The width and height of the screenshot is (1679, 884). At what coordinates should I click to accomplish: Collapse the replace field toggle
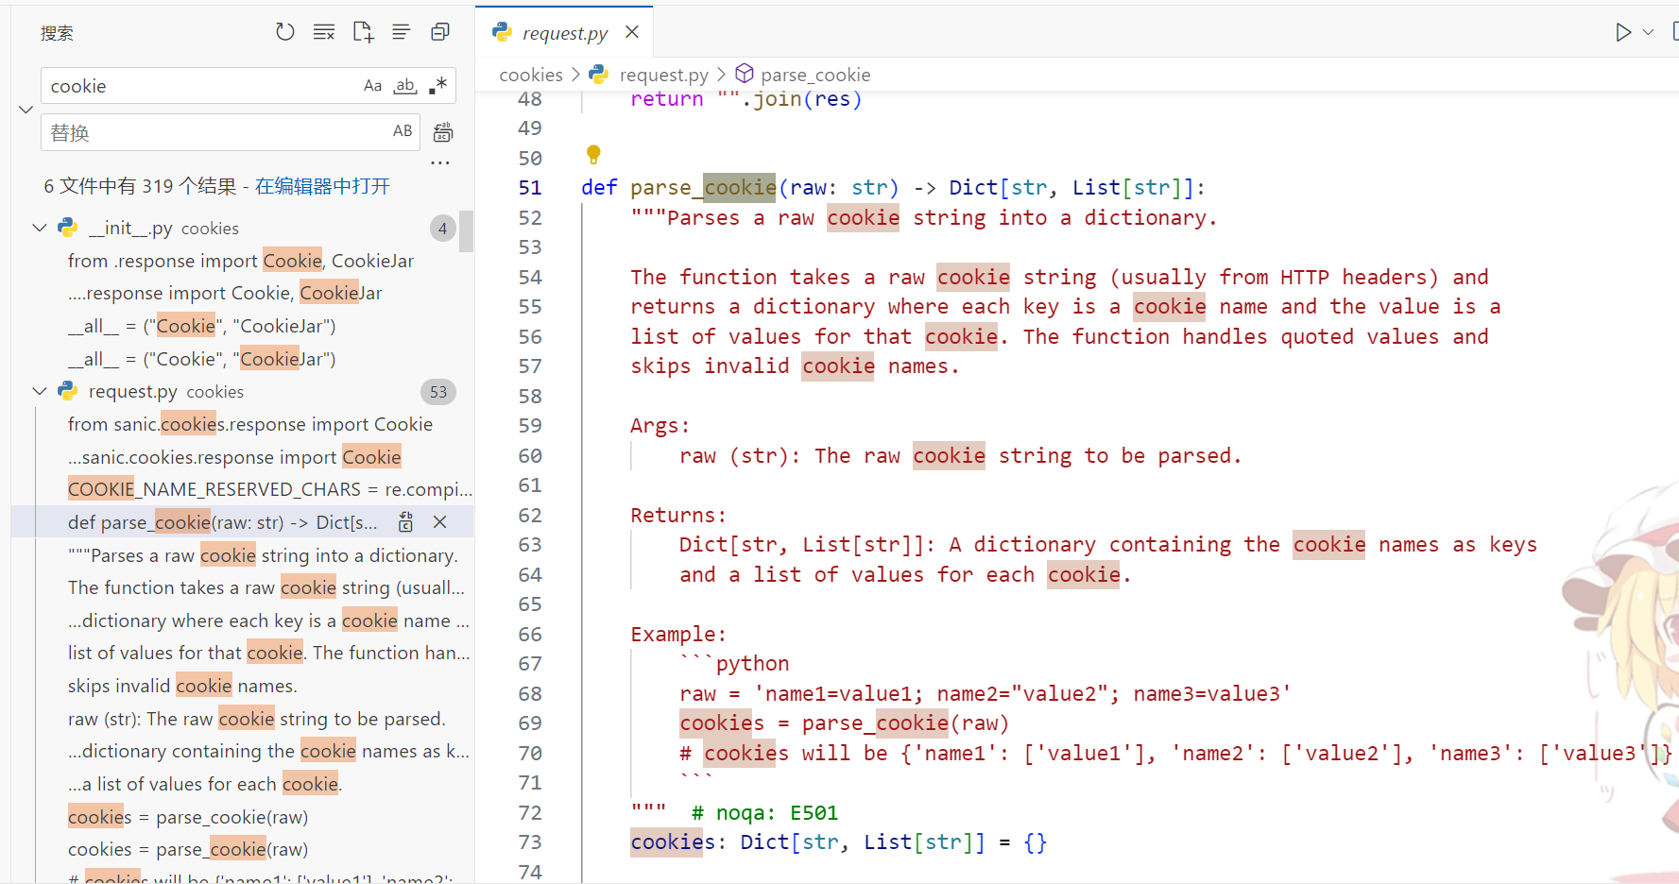pyautogui.click(x=26, y=109)
